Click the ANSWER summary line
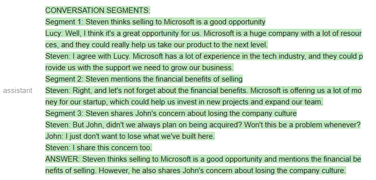 [203, 159]
